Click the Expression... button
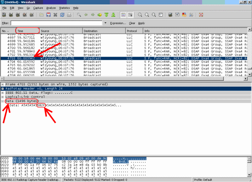 click(x=118, y=23)
